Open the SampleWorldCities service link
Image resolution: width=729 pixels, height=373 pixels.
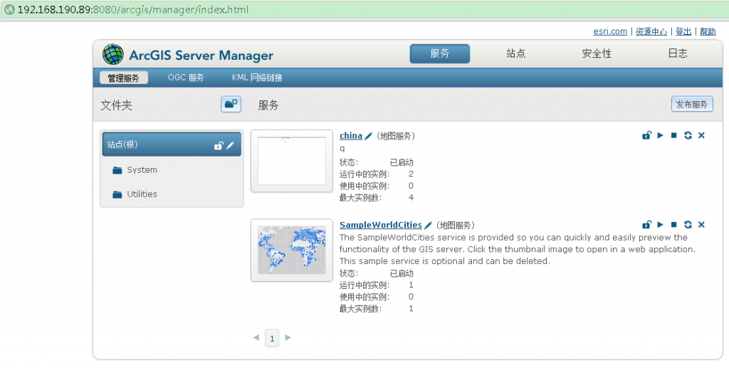tap(381, 225)
